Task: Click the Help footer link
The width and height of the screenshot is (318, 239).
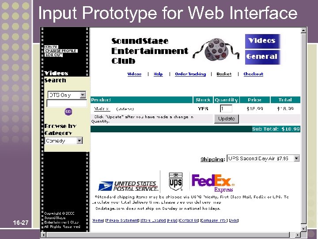Action: pos(172,220)
